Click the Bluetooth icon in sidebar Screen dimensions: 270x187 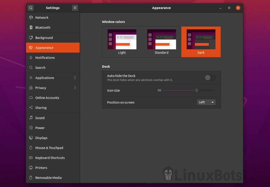(x=31, y=27)
